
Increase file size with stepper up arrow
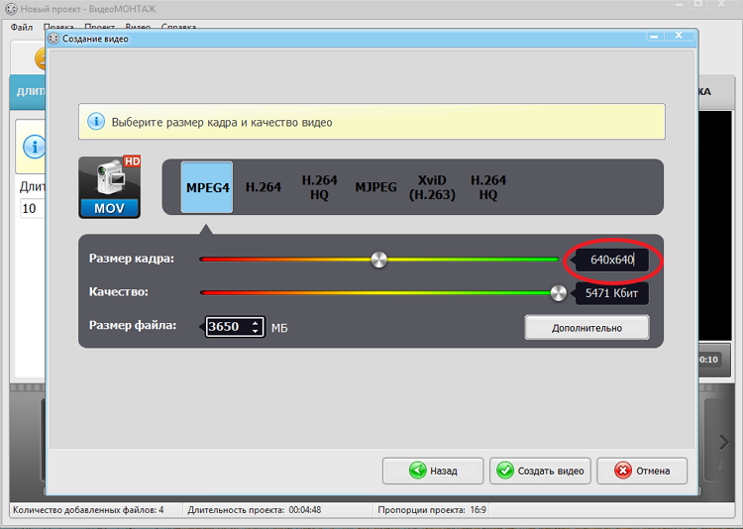256,322
